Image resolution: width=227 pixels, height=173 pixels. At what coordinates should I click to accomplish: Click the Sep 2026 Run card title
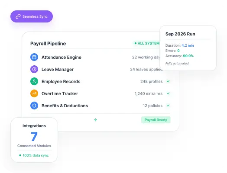[x=180, y=34]
